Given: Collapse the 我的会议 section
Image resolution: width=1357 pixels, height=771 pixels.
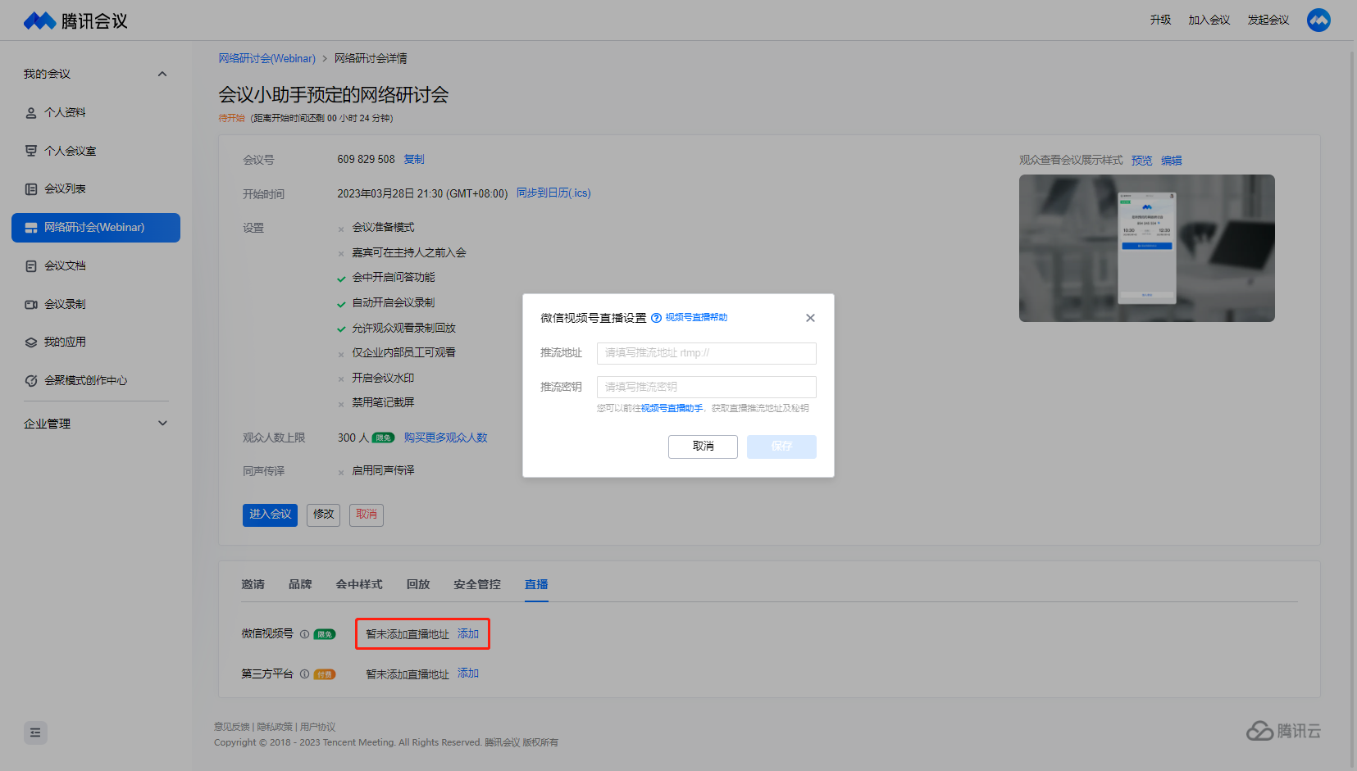Looking at the screenshot, I should click(x=162, y=75).
